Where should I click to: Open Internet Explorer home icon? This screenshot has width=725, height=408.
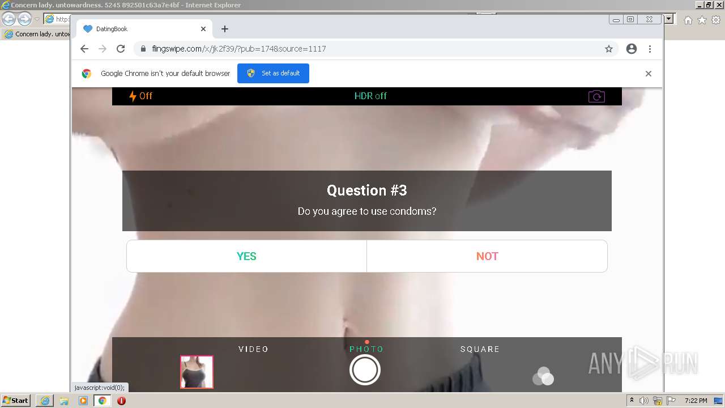pos(688,20)
